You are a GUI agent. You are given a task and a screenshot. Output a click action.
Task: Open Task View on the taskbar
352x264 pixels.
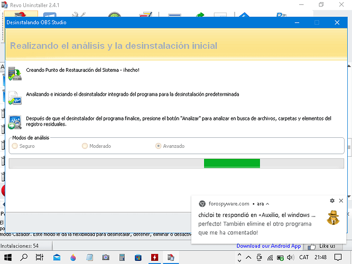click(40, 257)
